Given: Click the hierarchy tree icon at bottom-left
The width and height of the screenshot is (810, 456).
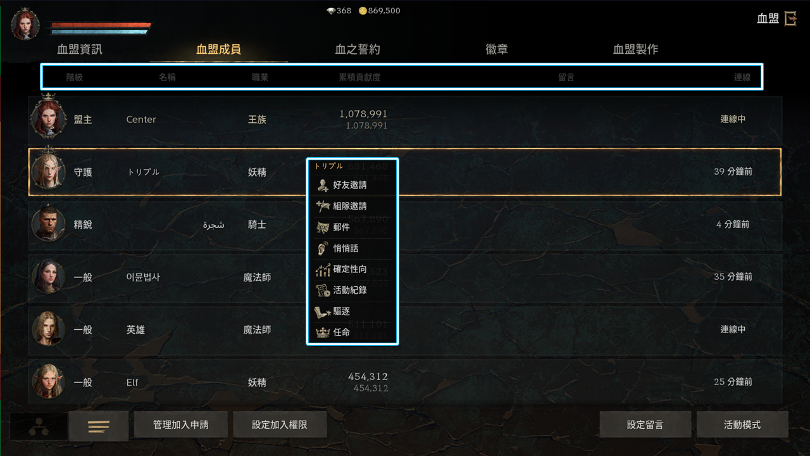Looking at the screenshot, I should (x=39, y=427).
